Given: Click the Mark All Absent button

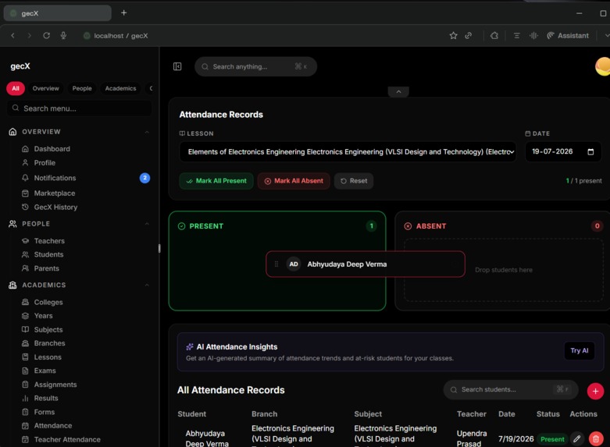Looking at the screenshot, I should coord(294,181).
